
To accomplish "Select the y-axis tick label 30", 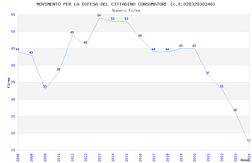I will (13, 99).
